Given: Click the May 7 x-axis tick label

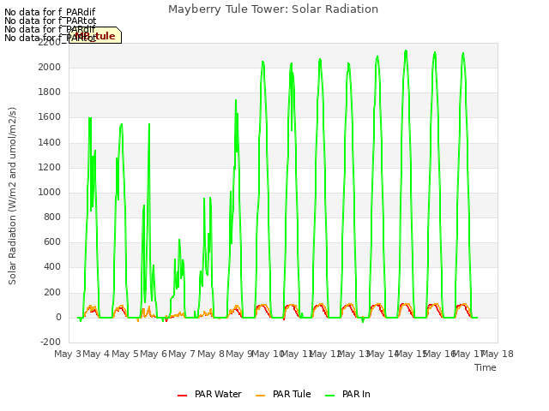Looking at the screenshot, I should [x=182, y=354].
